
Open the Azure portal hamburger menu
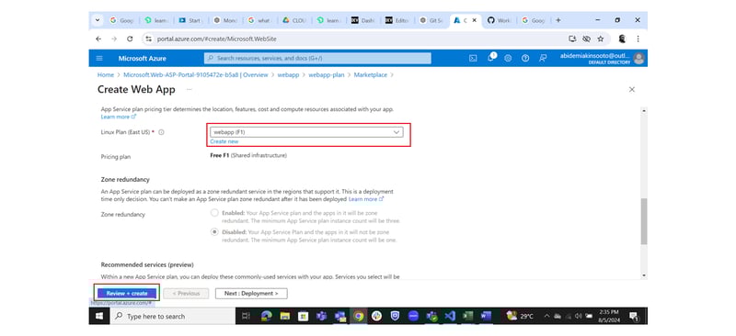[x=99, y=59]
